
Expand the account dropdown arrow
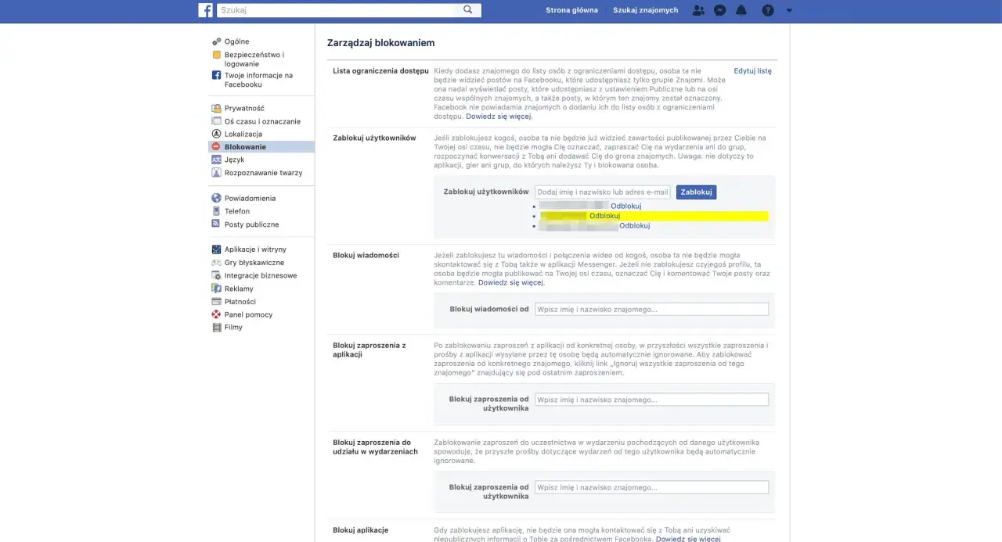tap(789, 11)
